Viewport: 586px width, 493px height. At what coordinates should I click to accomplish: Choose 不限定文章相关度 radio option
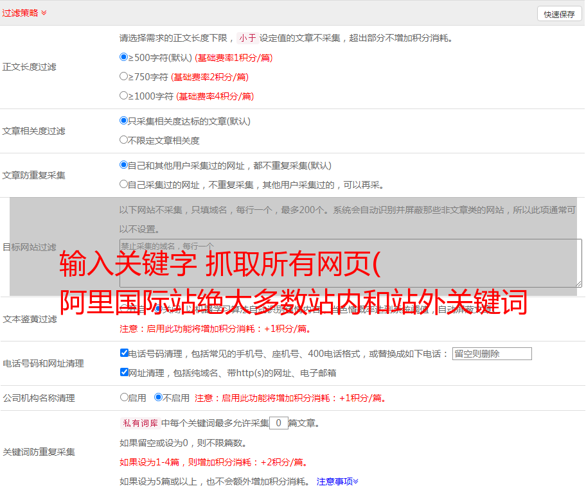pyautogui.click(x=124, y=140)
